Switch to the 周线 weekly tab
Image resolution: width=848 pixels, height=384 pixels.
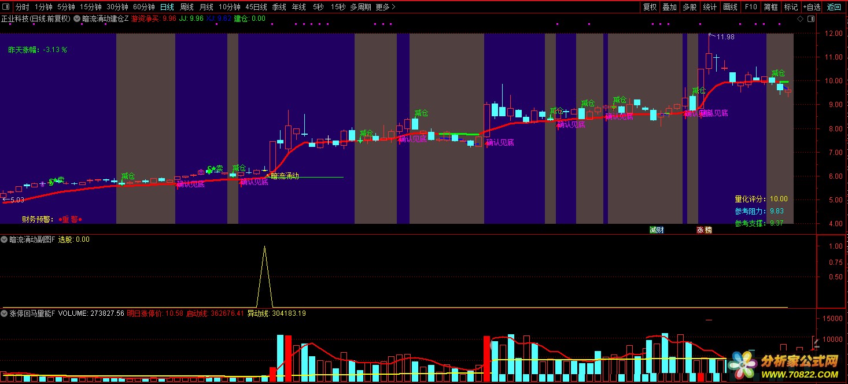(x=186, y=7)
